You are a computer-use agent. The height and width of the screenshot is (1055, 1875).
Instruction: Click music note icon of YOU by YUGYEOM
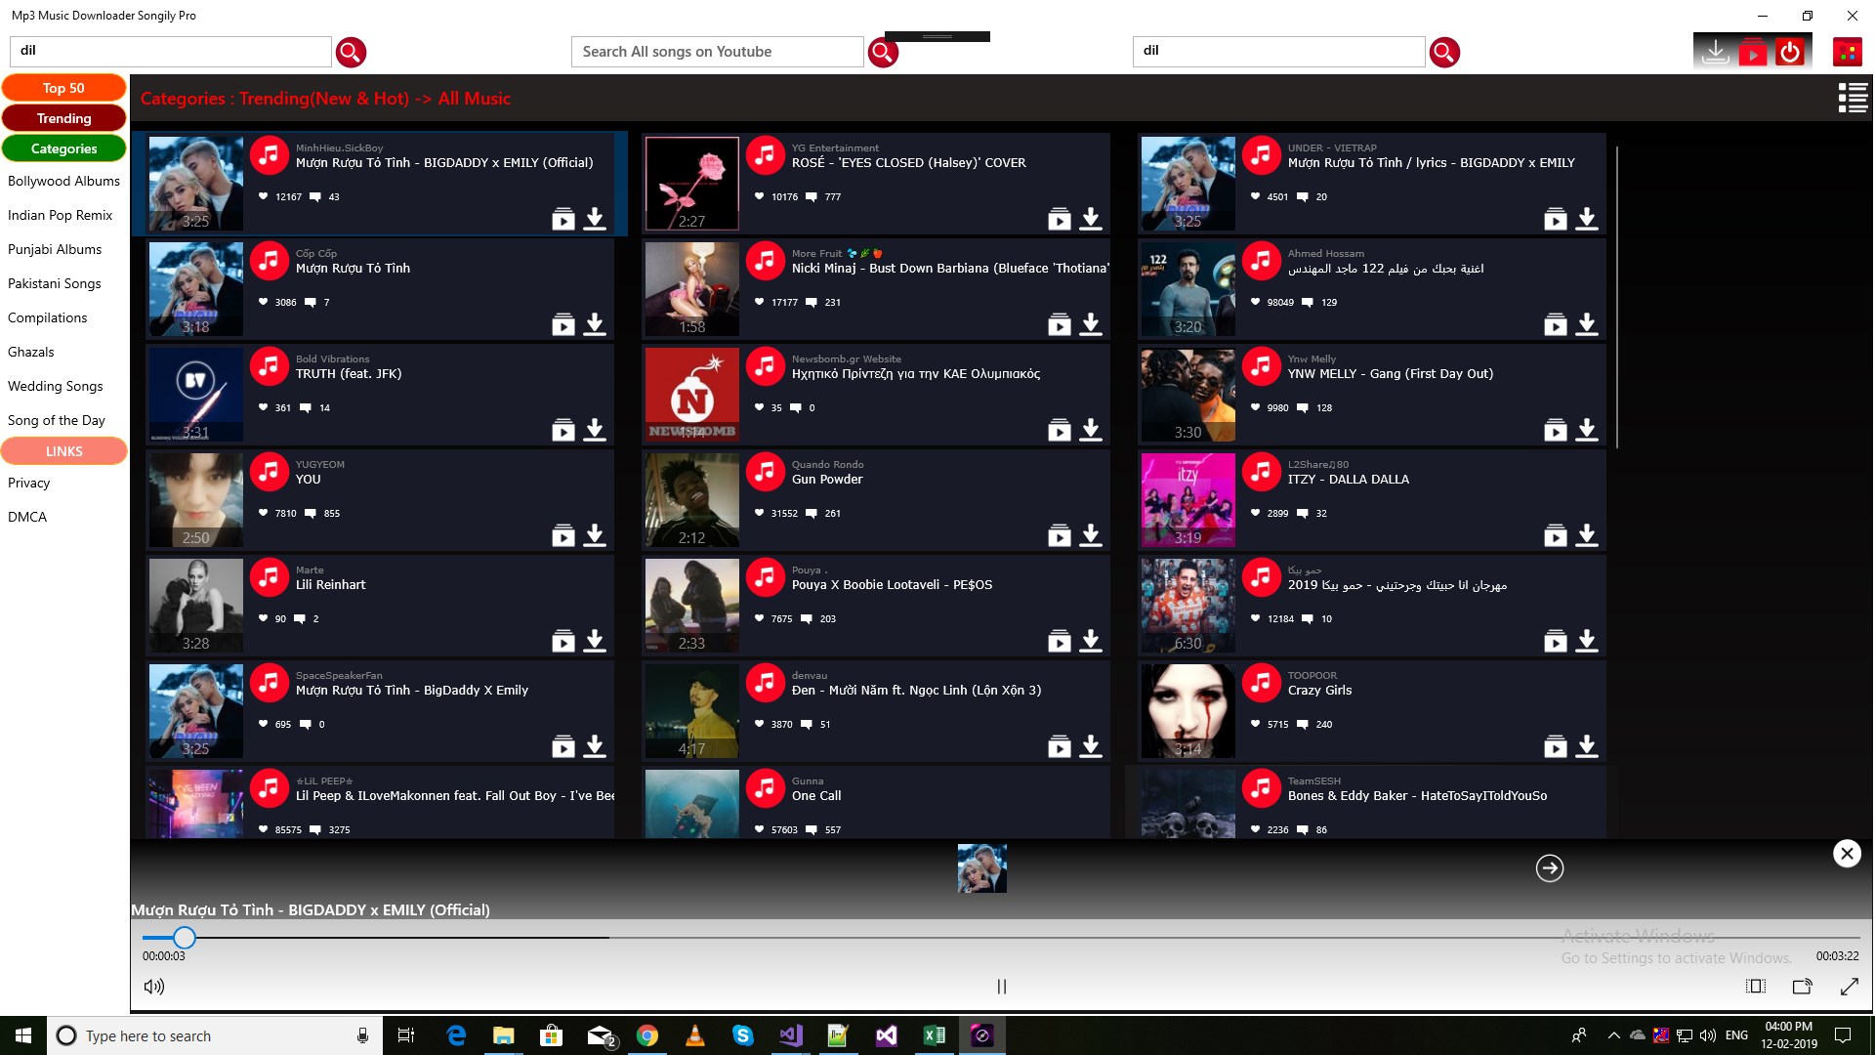[270, 472]
